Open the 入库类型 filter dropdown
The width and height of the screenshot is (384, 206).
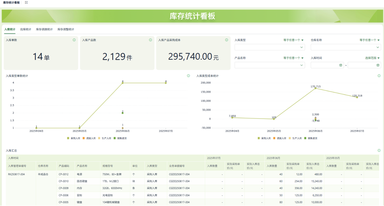269,47
